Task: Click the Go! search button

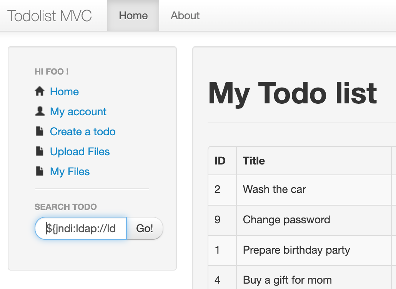Action: click(x=145, y=228)
